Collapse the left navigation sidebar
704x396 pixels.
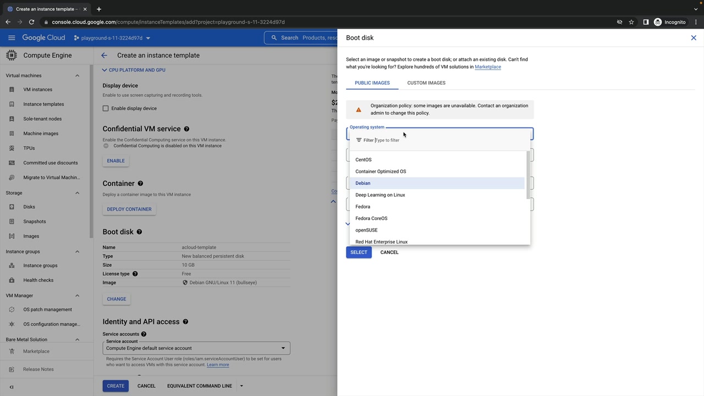click(x=12, y=387)
